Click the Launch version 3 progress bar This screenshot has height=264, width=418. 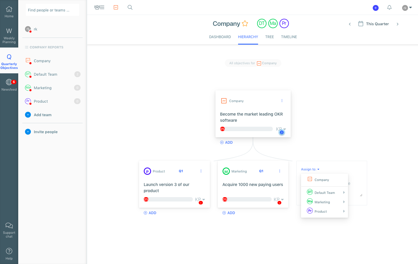[168, 199]
